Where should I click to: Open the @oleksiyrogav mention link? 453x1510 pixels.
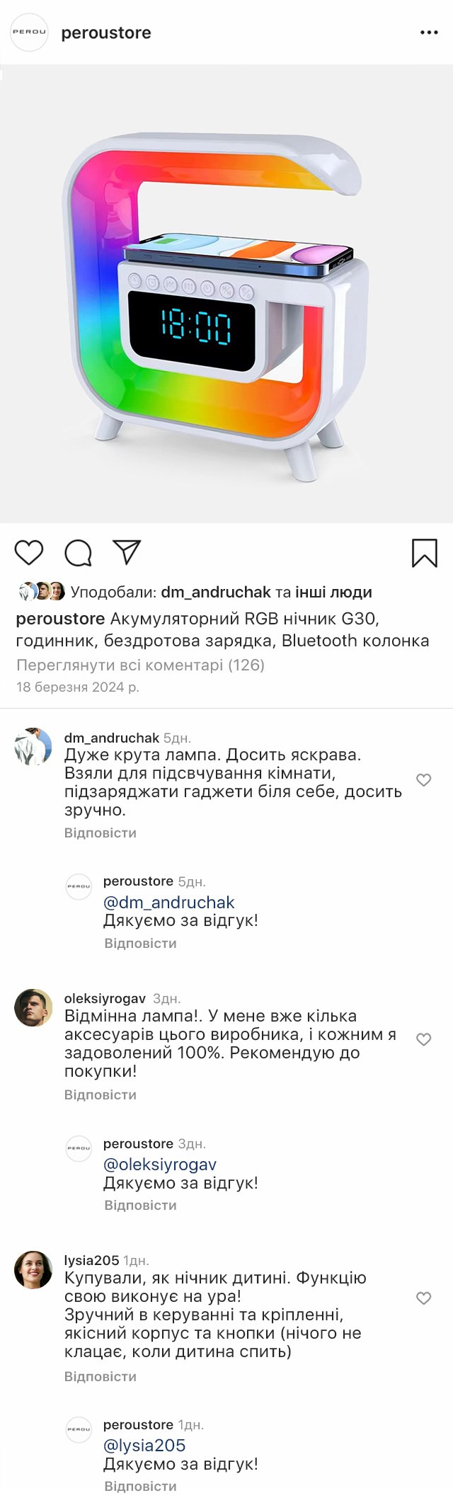point(160,1164)
